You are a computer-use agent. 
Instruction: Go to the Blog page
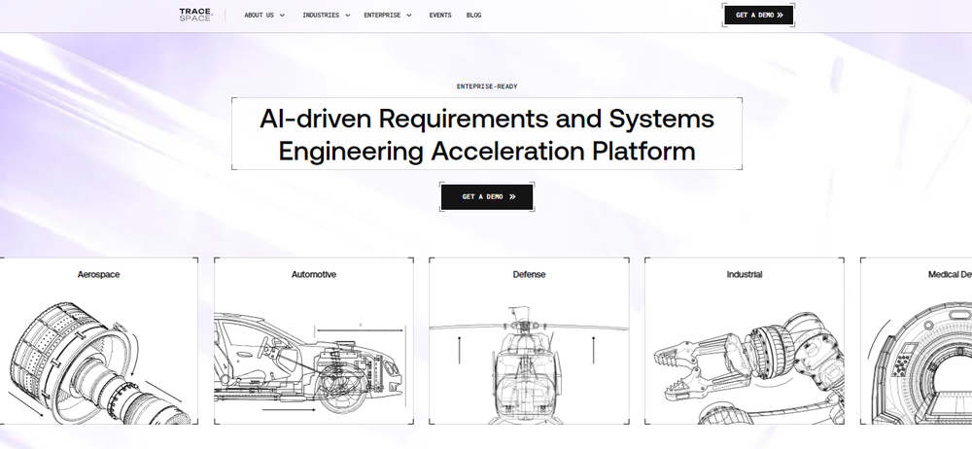(x=473, y=16)
